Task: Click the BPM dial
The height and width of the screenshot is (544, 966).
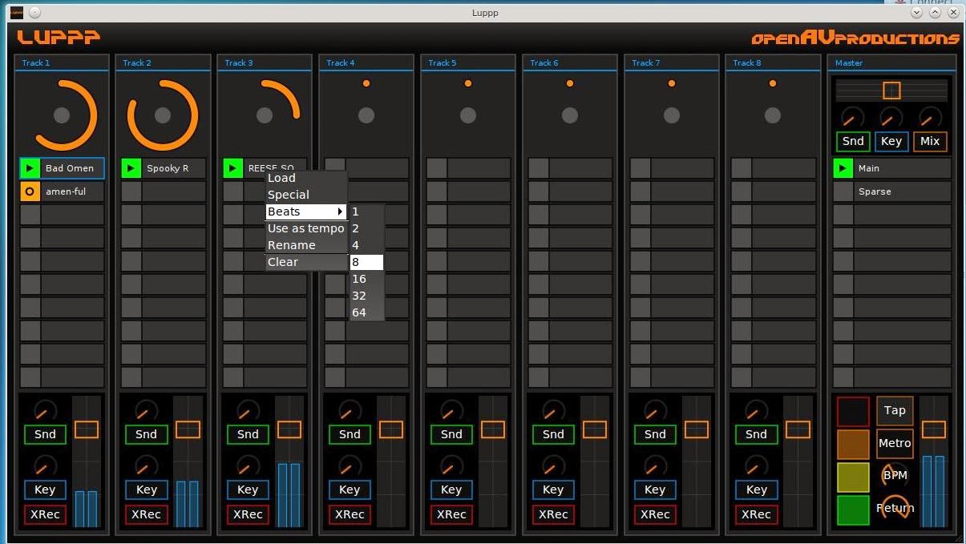Action: [895, 474]
